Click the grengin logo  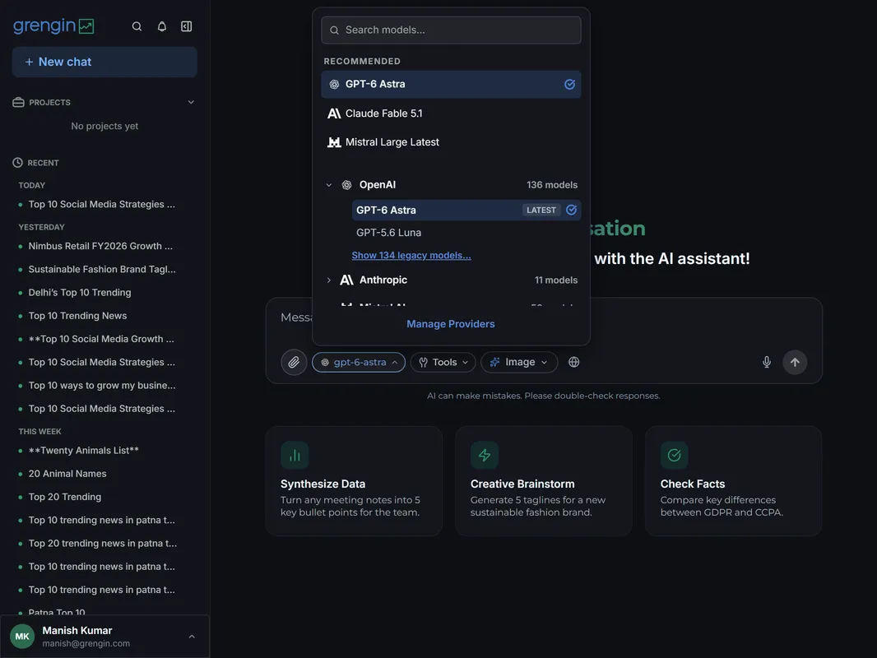53,25
